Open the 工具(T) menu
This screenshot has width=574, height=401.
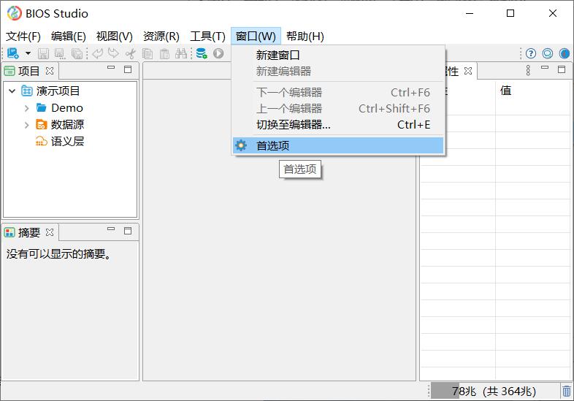point(207,37)
